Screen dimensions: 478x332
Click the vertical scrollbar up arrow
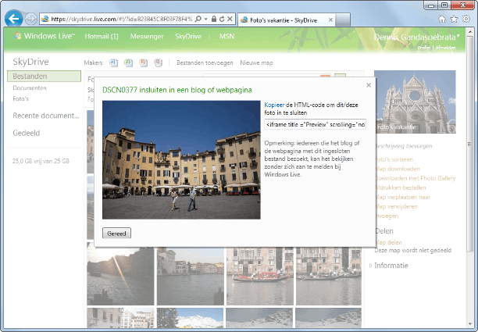[x=469, y=32]
